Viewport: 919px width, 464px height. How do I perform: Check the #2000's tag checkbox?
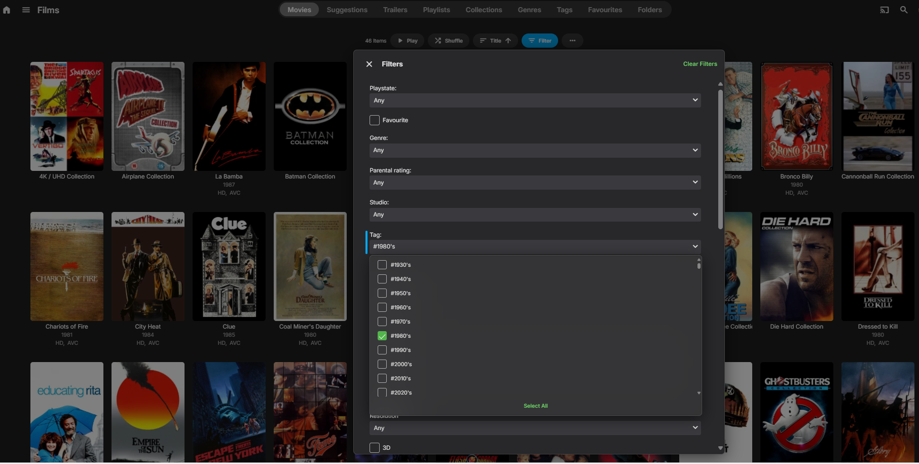click(382, 364)
